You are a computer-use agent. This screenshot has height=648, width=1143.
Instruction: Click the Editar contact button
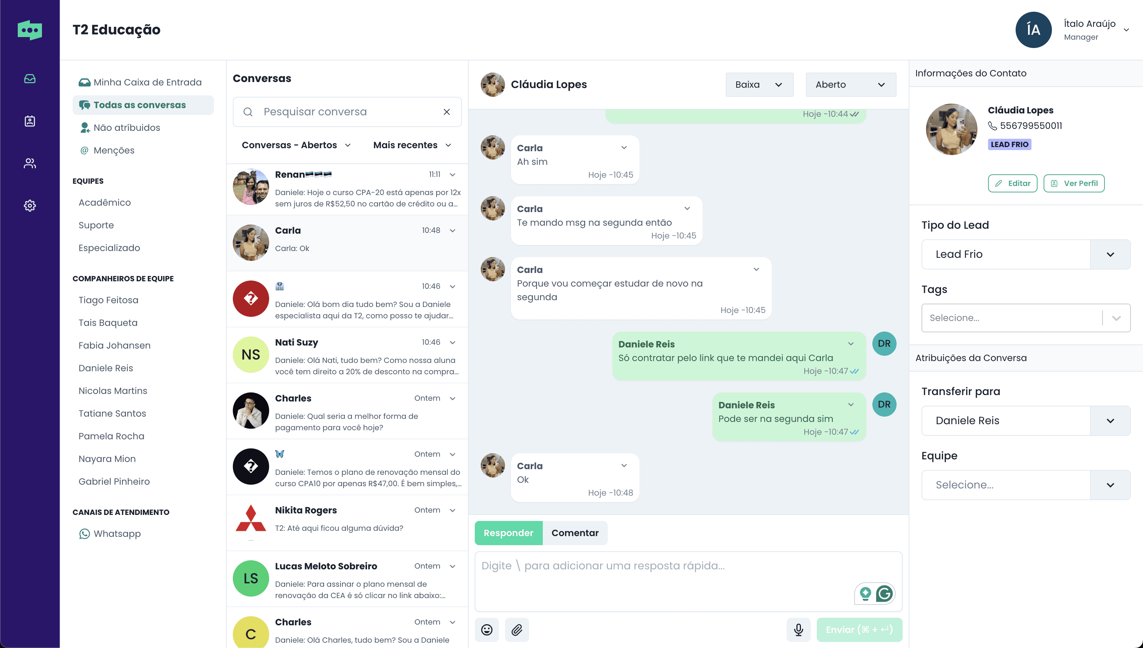pyautogui.click(x=1012, y=183)
